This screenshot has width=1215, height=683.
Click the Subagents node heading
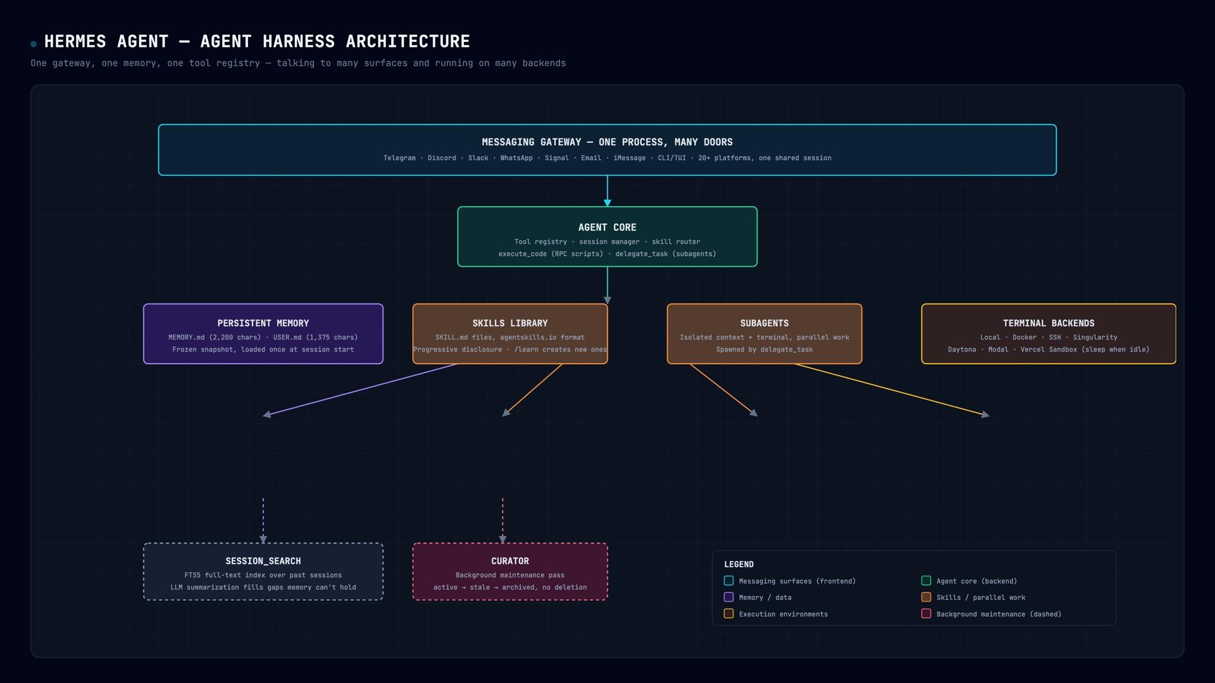point(764,323)
